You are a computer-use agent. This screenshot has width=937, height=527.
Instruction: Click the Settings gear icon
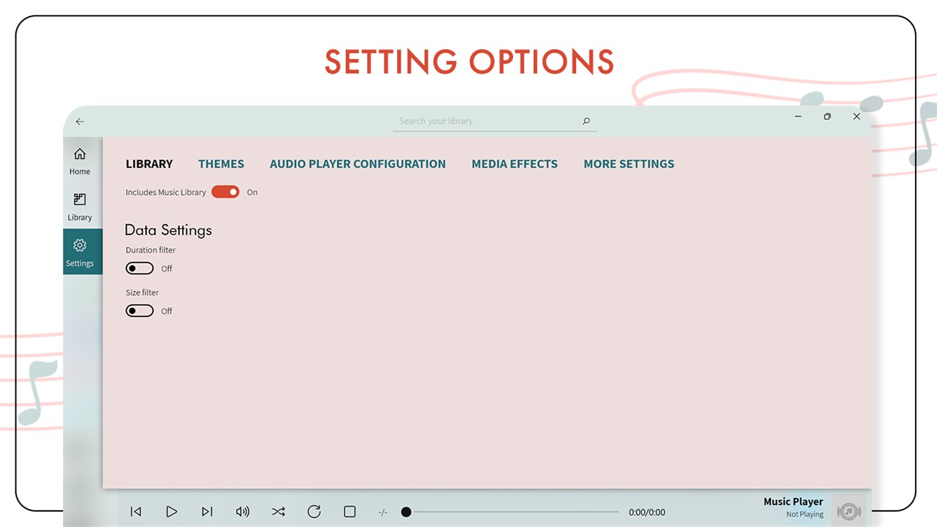point(80,251)
